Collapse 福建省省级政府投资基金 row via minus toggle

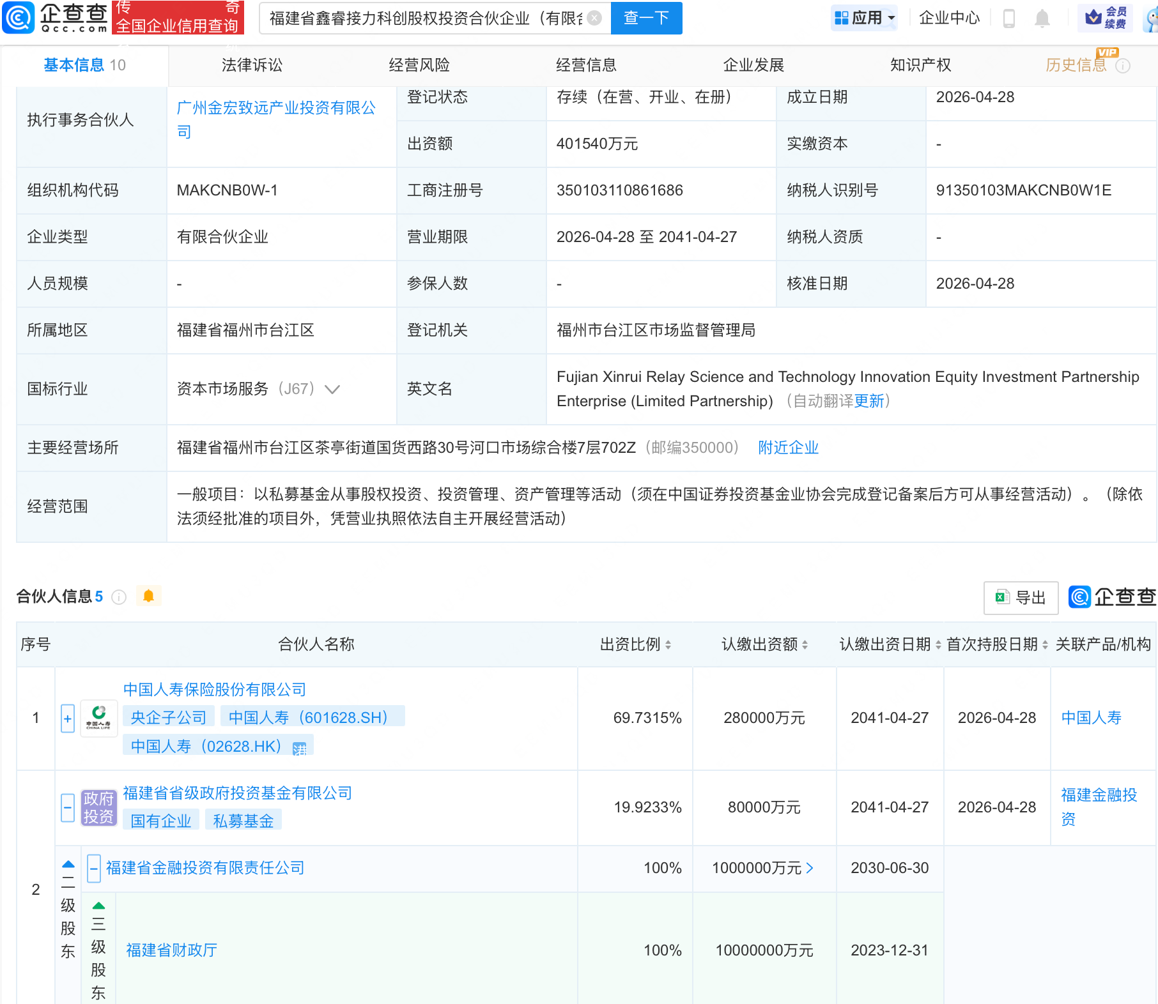(68, 807)
